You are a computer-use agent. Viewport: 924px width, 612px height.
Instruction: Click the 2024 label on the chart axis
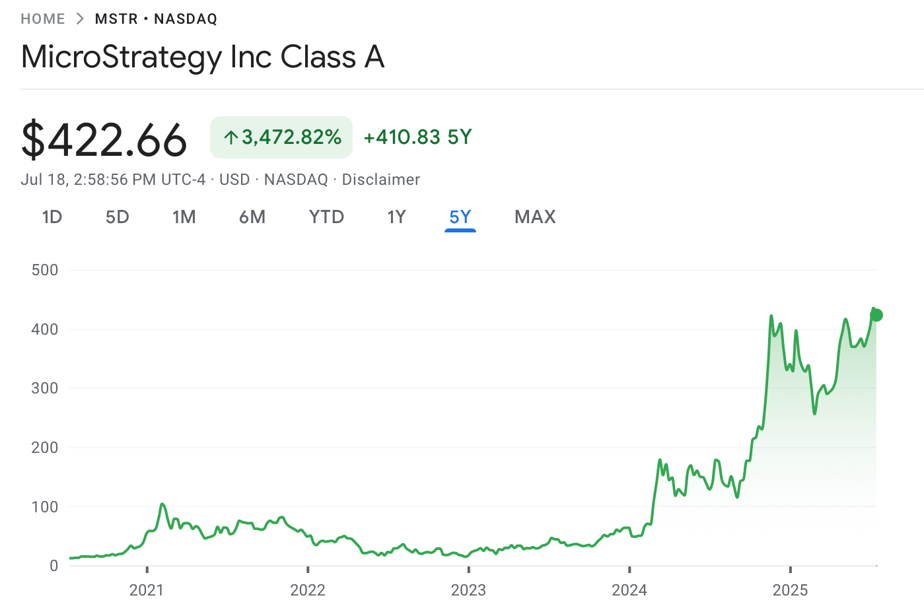pos(630,590)
